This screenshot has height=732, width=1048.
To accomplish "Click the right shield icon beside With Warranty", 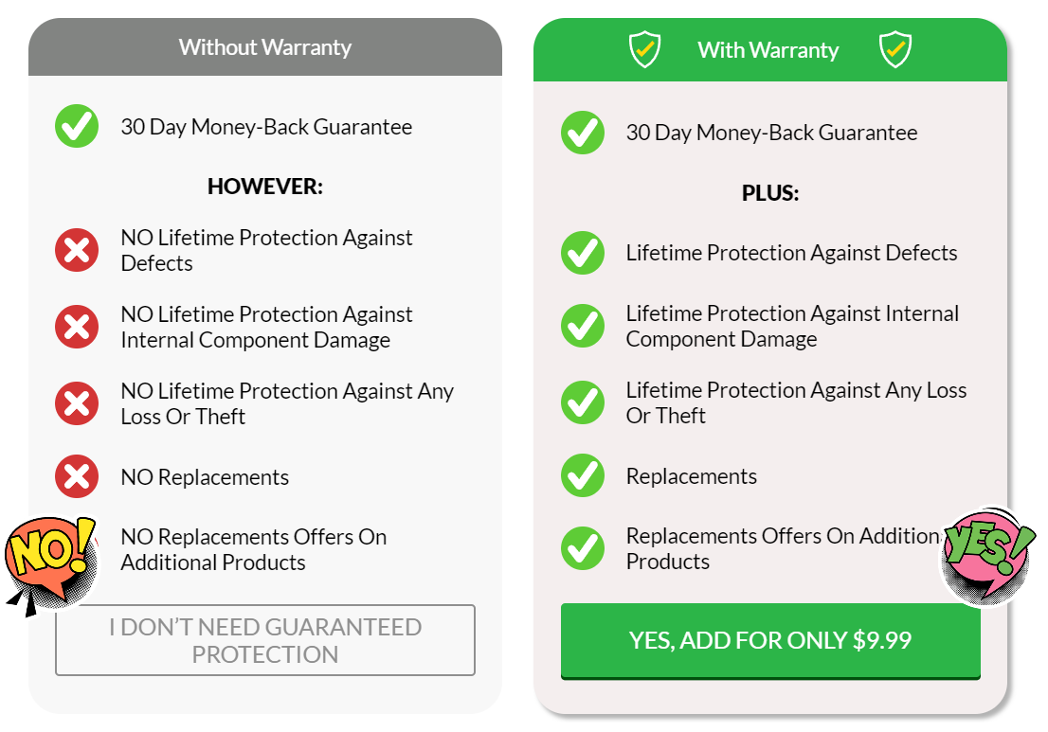I will (x=894, y=49).
